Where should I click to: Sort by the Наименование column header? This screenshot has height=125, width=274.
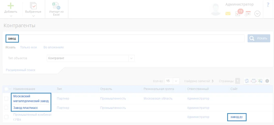(24, 89)
